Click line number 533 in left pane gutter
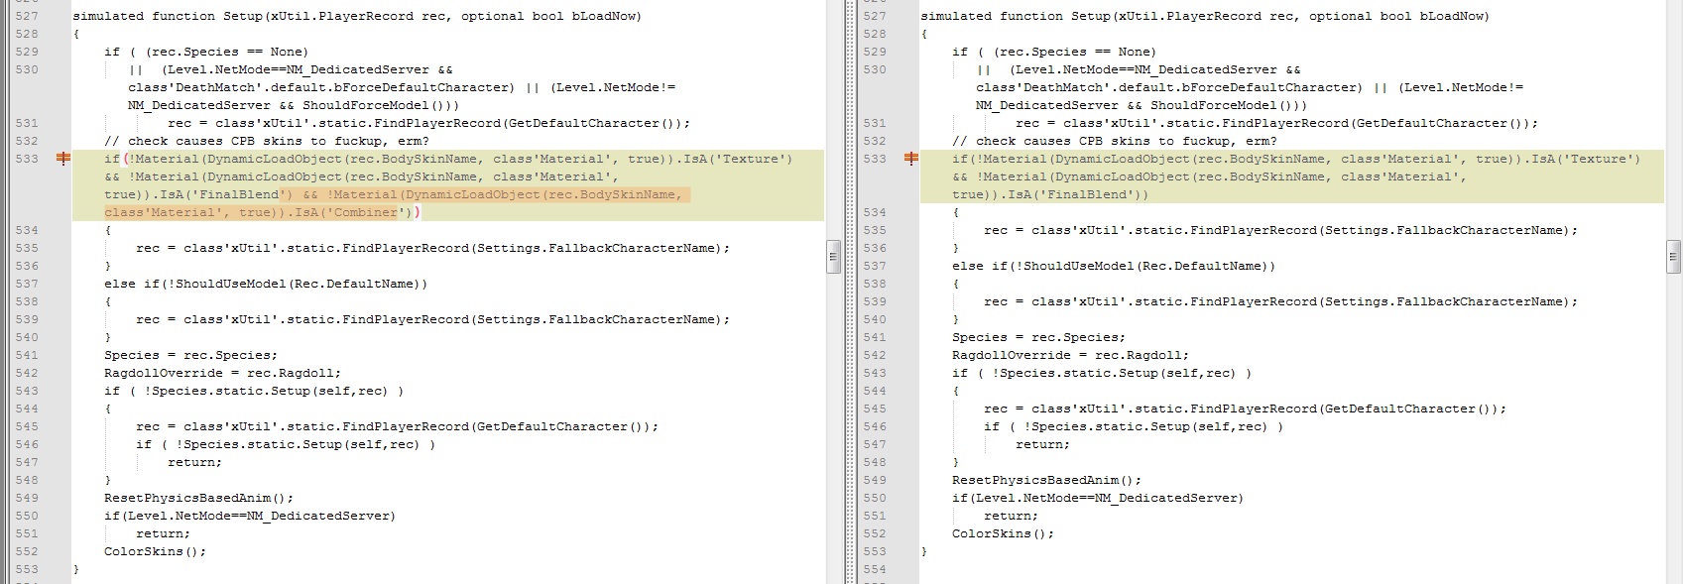 [x=27, y=159]
